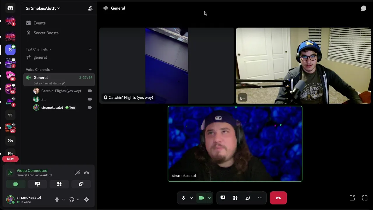The height and width of the screenshot is (210, 373).
Task: Open the SirSmokesAlottt server dropdown menu
Action: tap(43, 8)
